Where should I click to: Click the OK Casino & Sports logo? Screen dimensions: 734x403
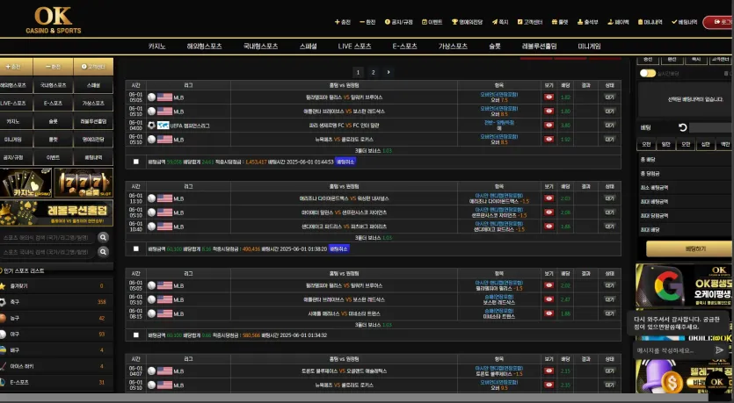tap(54, 20)
